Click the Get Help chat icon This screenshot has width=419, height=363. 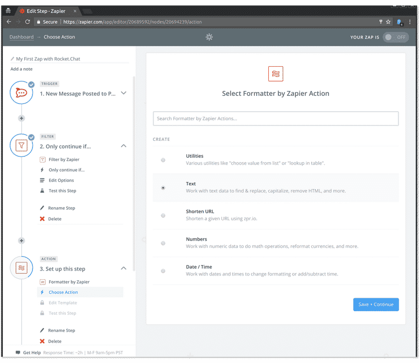click(x=18, y=352)
